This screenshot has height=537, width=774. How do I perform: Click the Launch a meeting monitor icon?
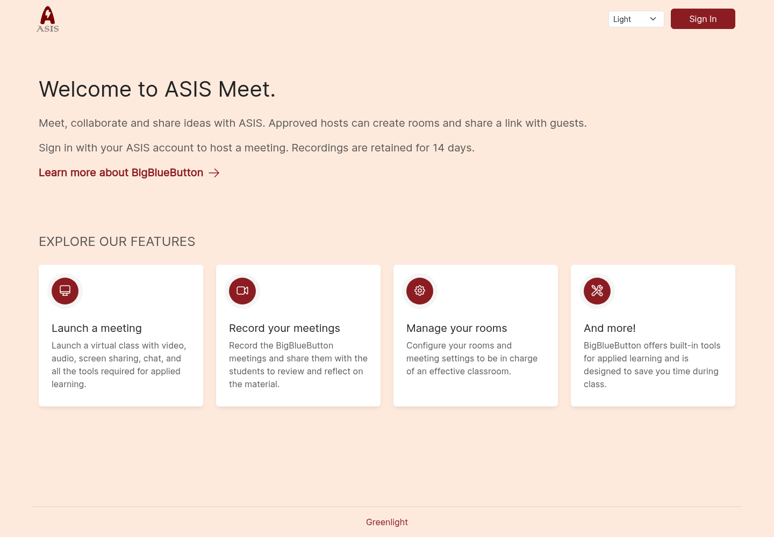click(x=65, y=291)
